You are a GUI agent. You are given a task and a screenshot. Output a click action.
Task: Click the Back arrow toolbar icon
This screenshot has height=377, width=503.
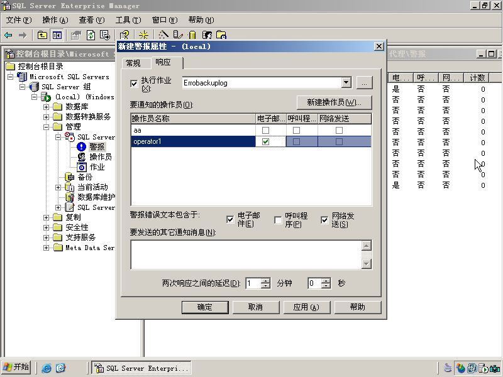(x=8, y=35)
